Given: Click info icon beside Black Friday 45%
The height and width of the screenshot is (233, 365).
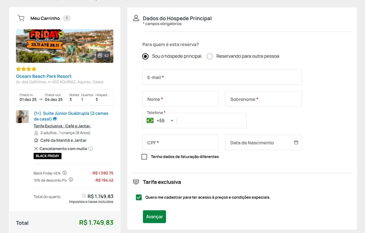Looking at the screenshot, I should point(65,173).
